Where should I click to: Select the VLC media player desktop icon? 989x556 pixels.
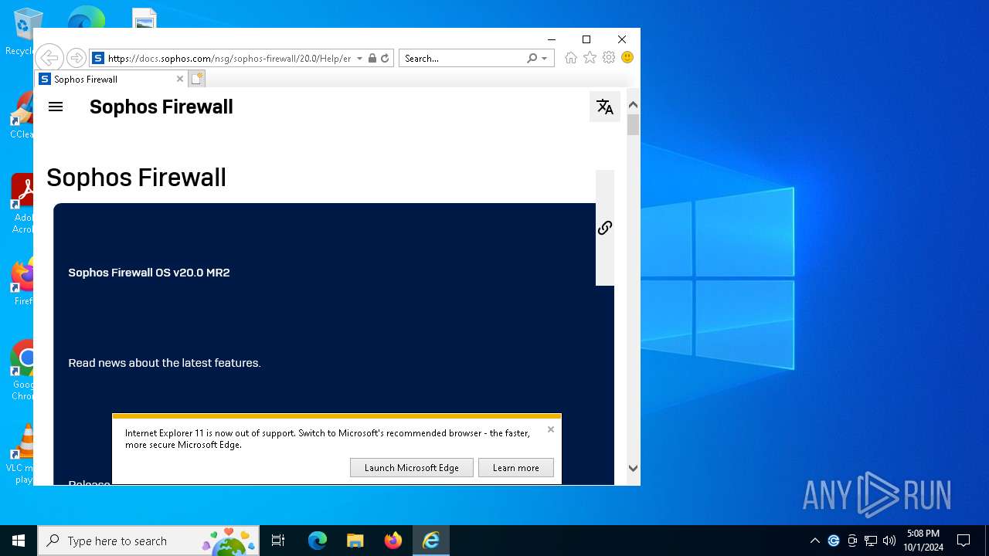(x=23, y=453)
